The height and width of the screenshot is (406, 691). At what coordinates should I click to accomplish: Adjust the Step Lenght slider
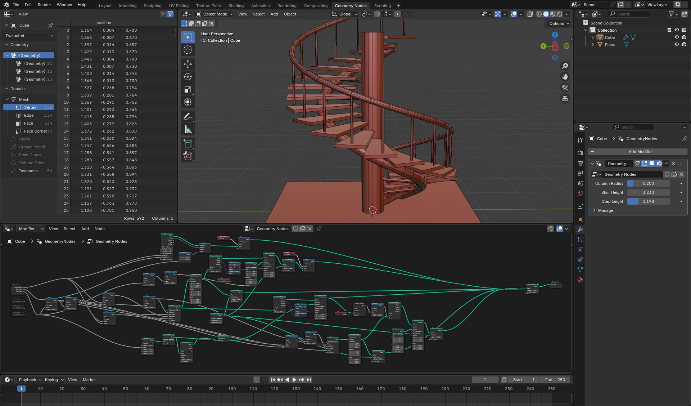point(649,201)
